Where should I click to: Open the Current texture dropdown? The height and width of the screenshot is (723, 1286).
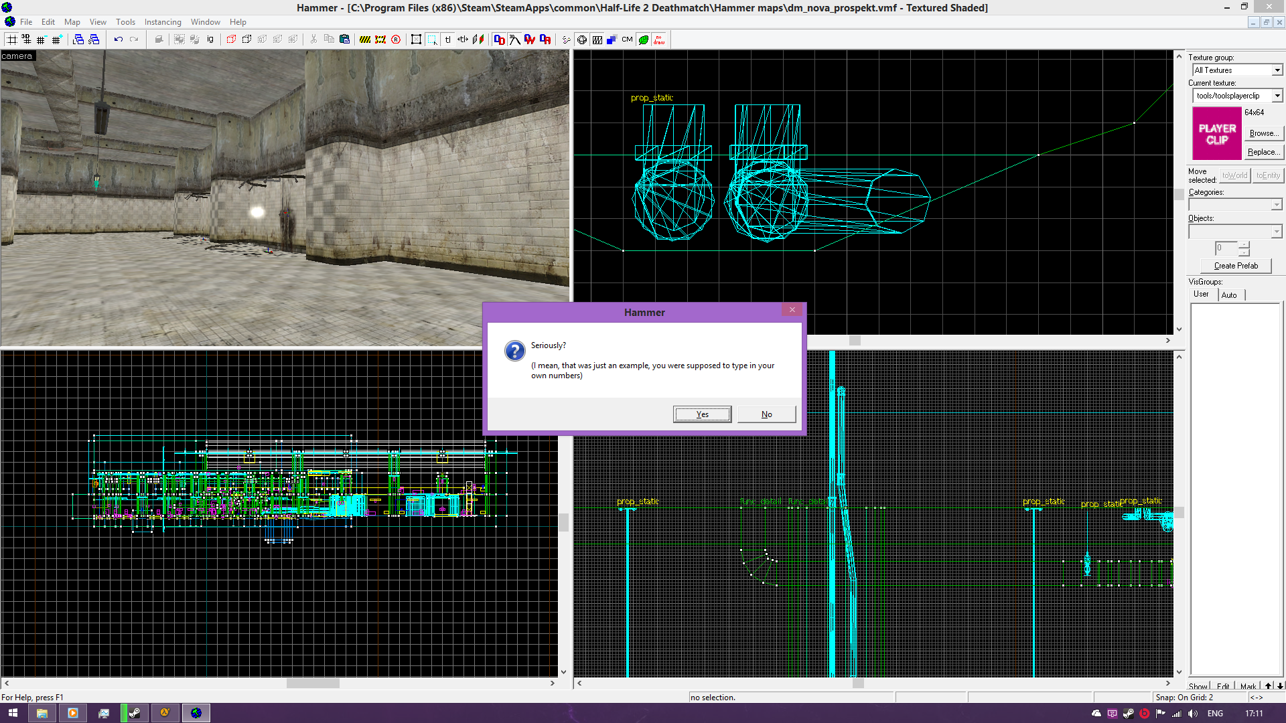point(1277,96)
